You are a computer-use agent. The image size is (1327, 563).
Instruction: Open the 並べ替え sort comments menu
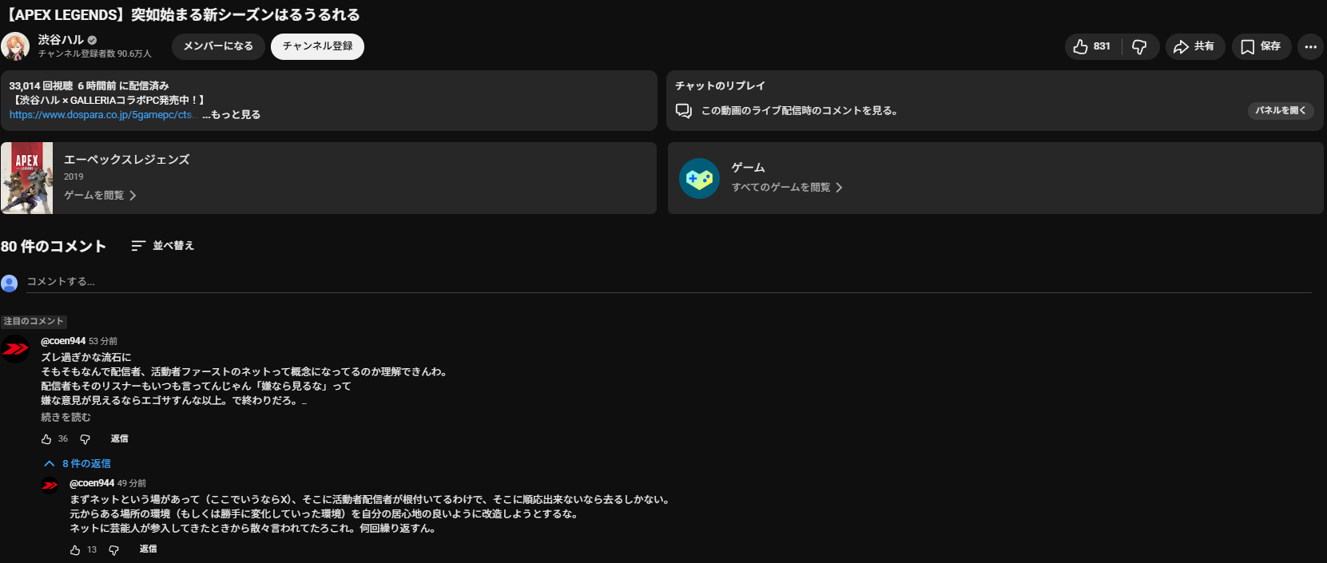tap(163, 246)
